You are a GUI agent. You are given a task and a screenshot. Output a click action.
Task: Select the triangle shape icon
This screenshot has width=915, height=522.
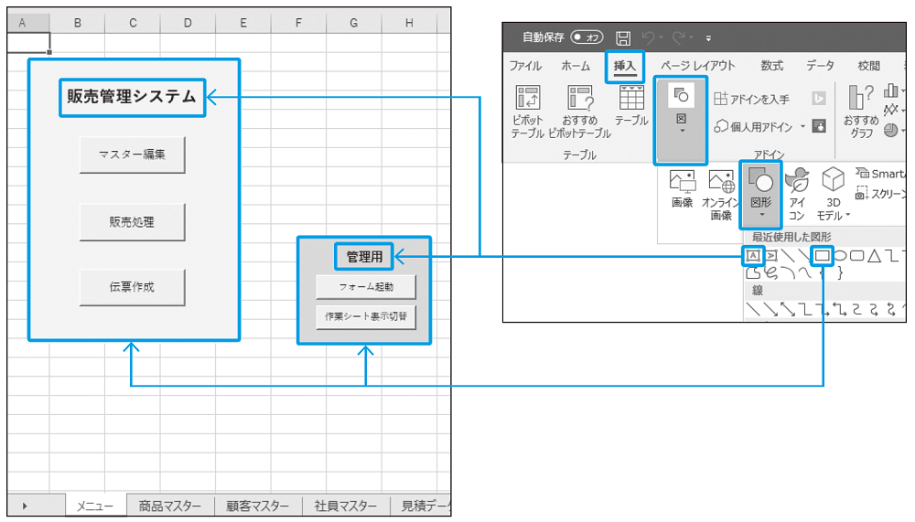[x=874, y=255]
